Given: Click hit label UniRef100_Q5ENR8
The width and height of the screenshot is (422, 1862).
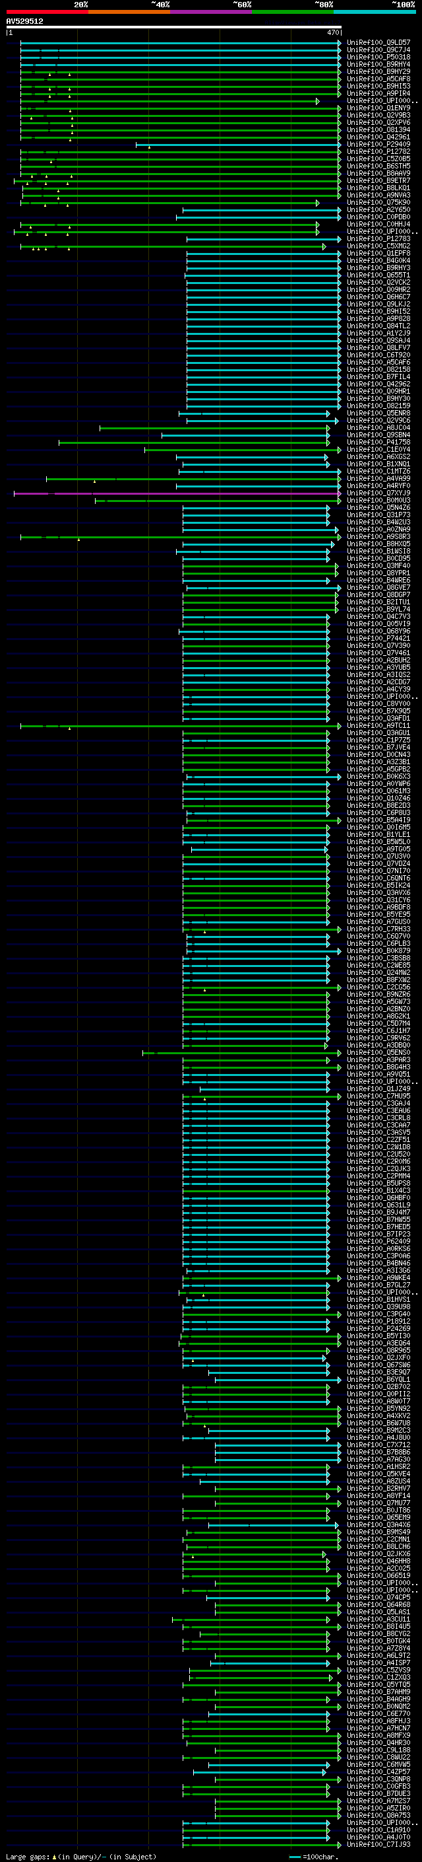Looking at the screenshot, I should 378,413.
